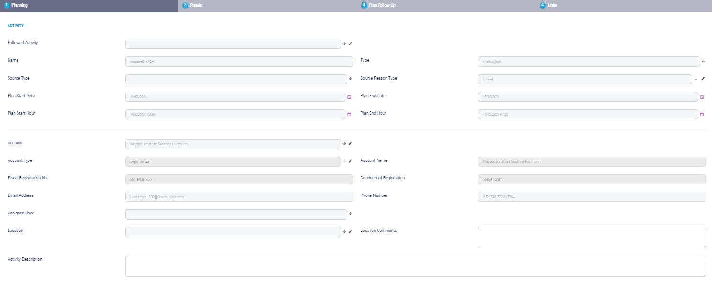Focus the Email Address input field
Viewport: 712px width, 284px height.
tap(239, 196)
